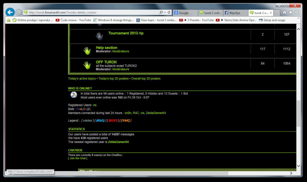Click the green hand icon beside OFF TUROK
Image resolution: width=307 pixels, height=182 pixels.
pos(87,65)
